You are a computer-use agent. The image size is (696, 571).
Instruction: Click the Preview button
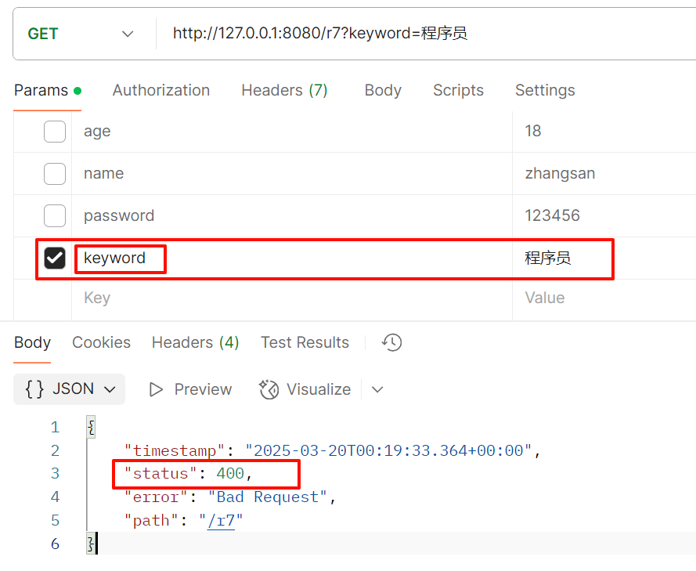[x=190, y=389]
